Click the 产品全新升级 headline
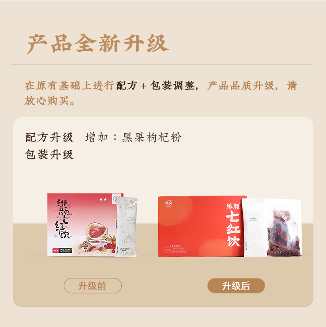This screenshot has height=327, width=326. (98, 43)
